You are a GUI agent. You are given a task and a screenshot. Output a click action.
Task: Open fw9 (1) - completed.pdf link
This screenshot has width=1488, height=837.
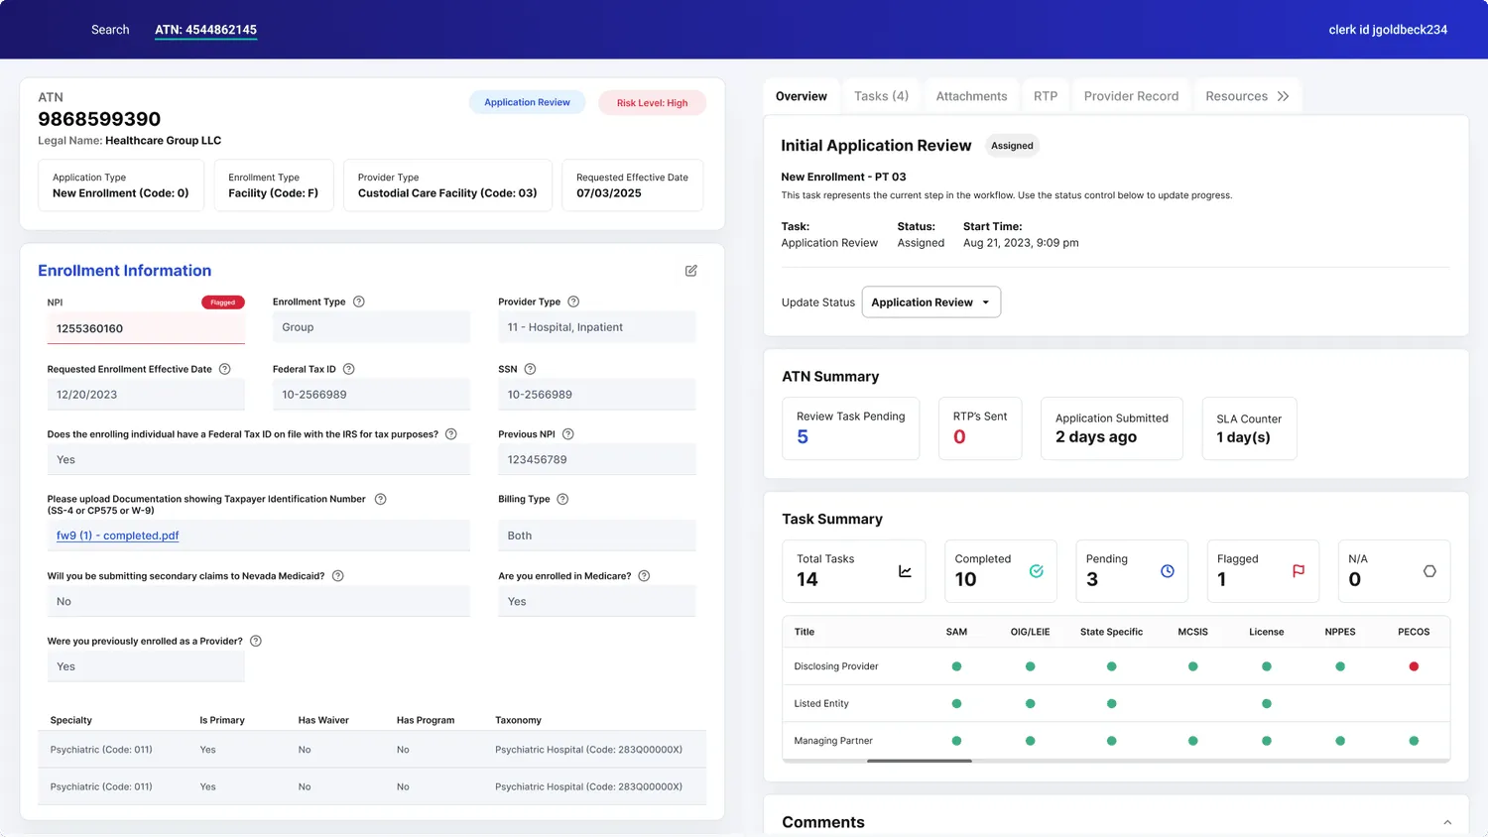[118, 536]
